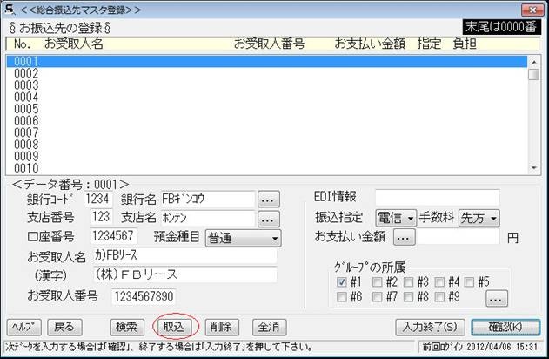Click the お受取人番号 field 1234567890
The width and height of the screenshot is (549, 359).
pyautogui.click(x=144, y=296)
